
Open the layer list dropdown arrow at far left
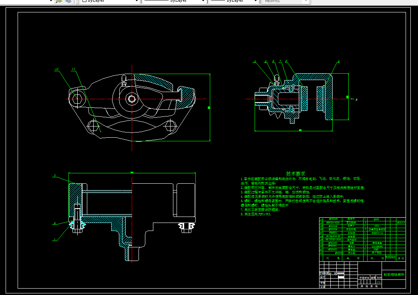[x=51, y=1]
